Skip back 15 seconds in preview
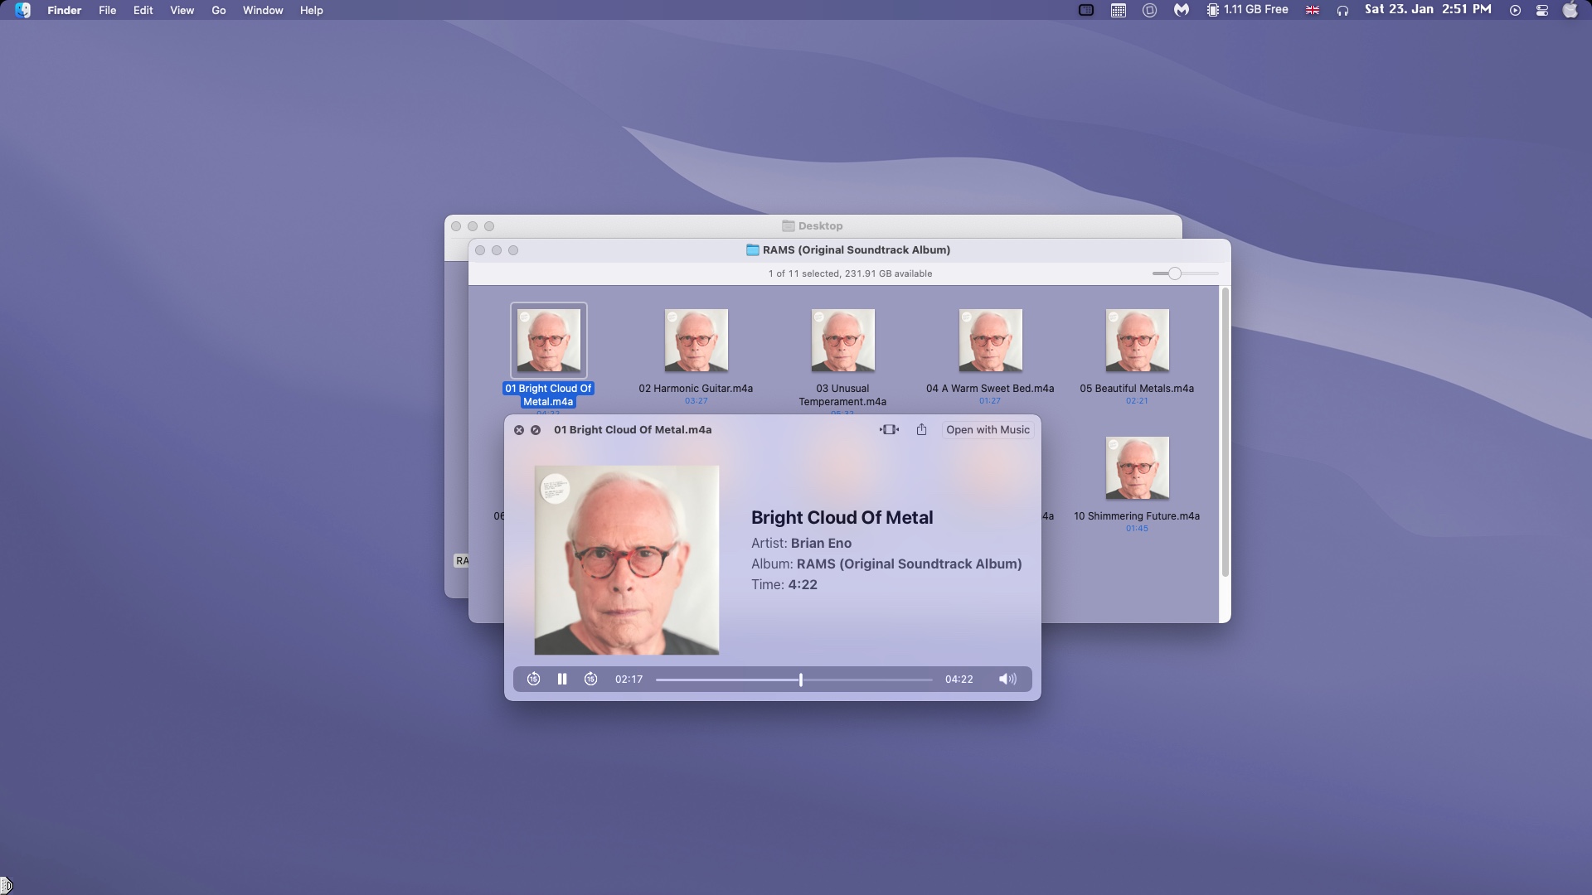The width and height of the screenshot is (1592, 895). (534, 679)
